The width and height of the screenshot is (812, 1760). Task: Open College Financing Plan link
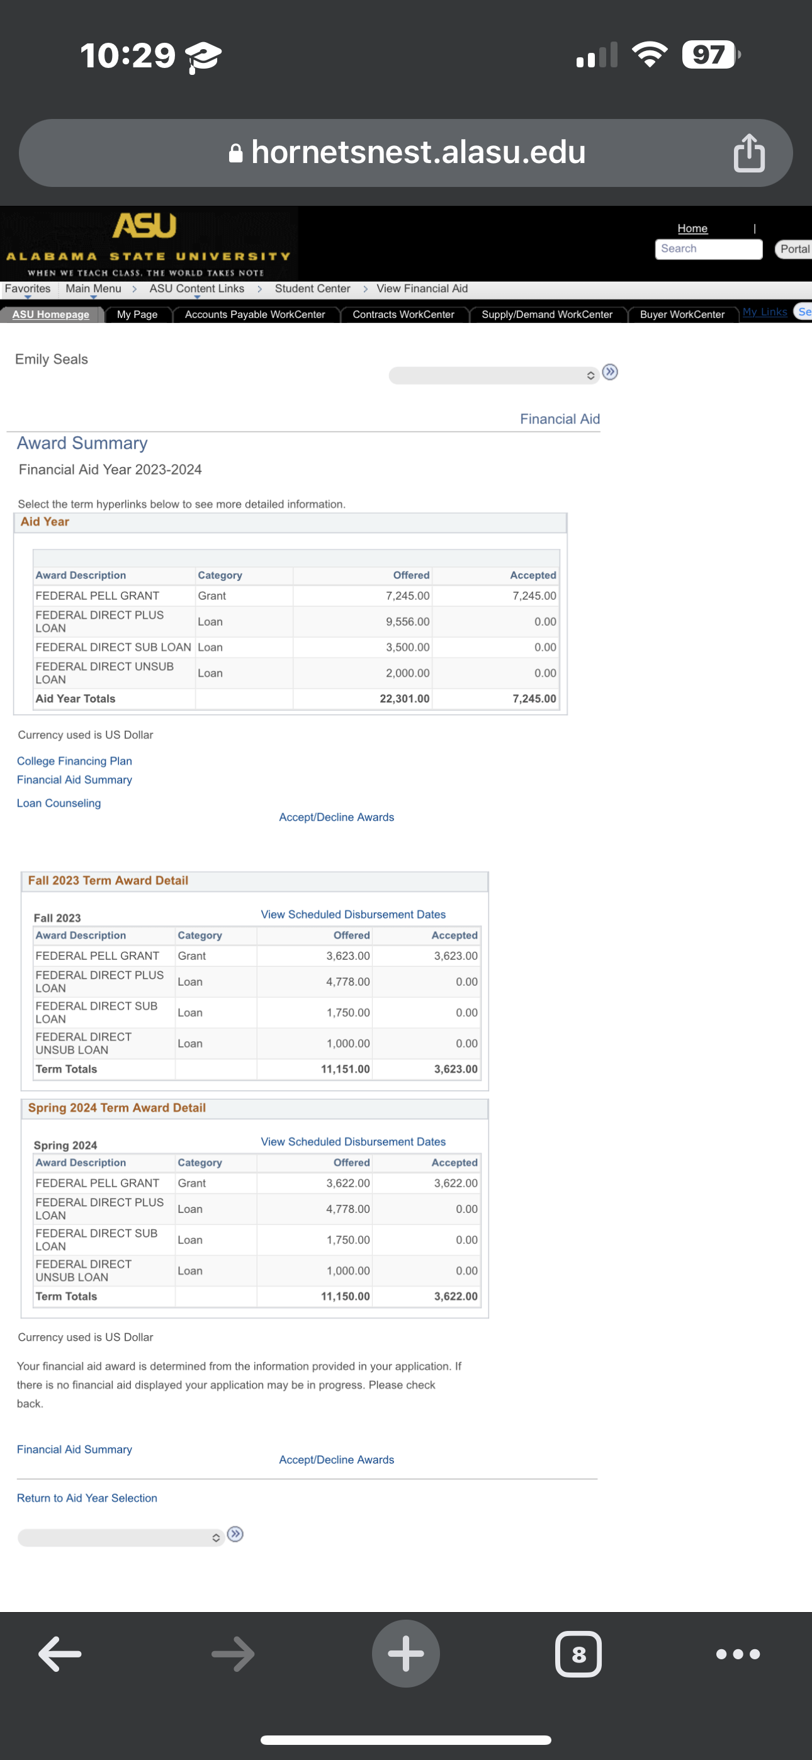[x=74, y=761]
